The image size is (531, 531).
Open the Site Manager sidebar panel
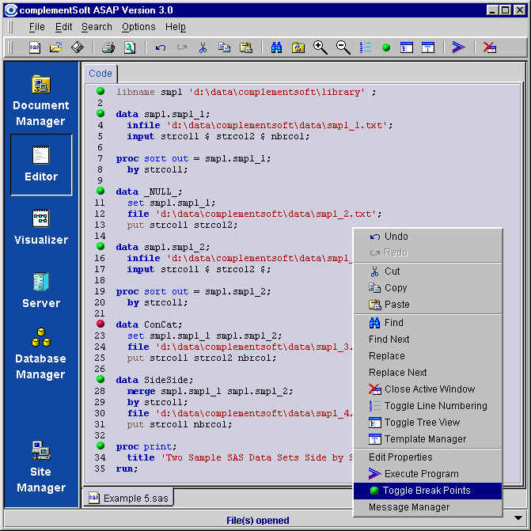41,467
